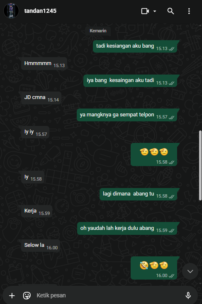Screen dimensions: 202x304
Task: Click the chat scrollbar thumb
Action: (200, 165)
